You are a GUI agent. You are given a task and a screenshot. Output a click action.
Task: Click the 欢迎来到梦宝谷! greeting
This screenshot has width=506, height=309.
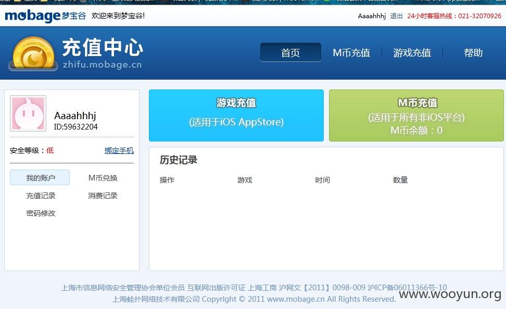(118, 16)
